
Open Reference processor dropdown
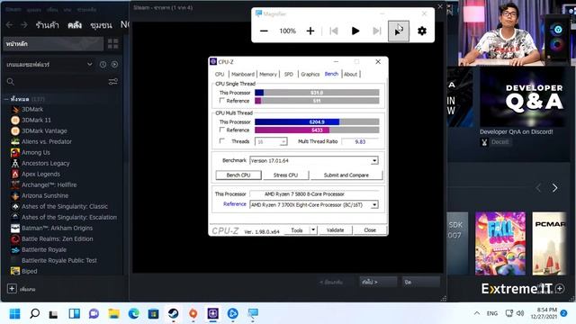click(x=374, y=204)
